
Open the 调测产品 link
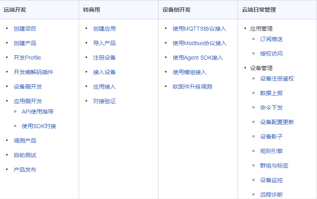point(25,141)
